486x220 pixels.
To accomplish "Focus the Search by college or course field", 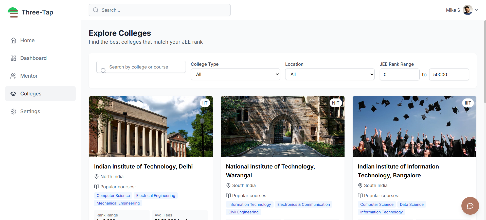I will click(x=141, y=67).
